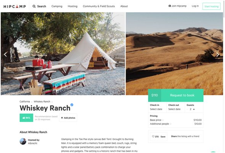Click the Hipcamp logo
Image resolution: width=225 pixels, height=153 pixels.
point(14,6)
